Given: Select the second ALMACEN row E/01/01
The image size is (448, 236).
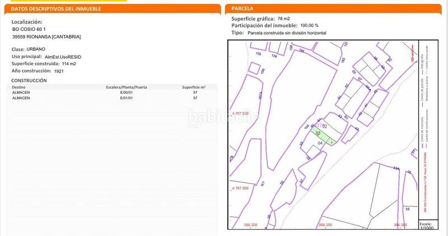Looking at the screenshot, I should (112, 98).
